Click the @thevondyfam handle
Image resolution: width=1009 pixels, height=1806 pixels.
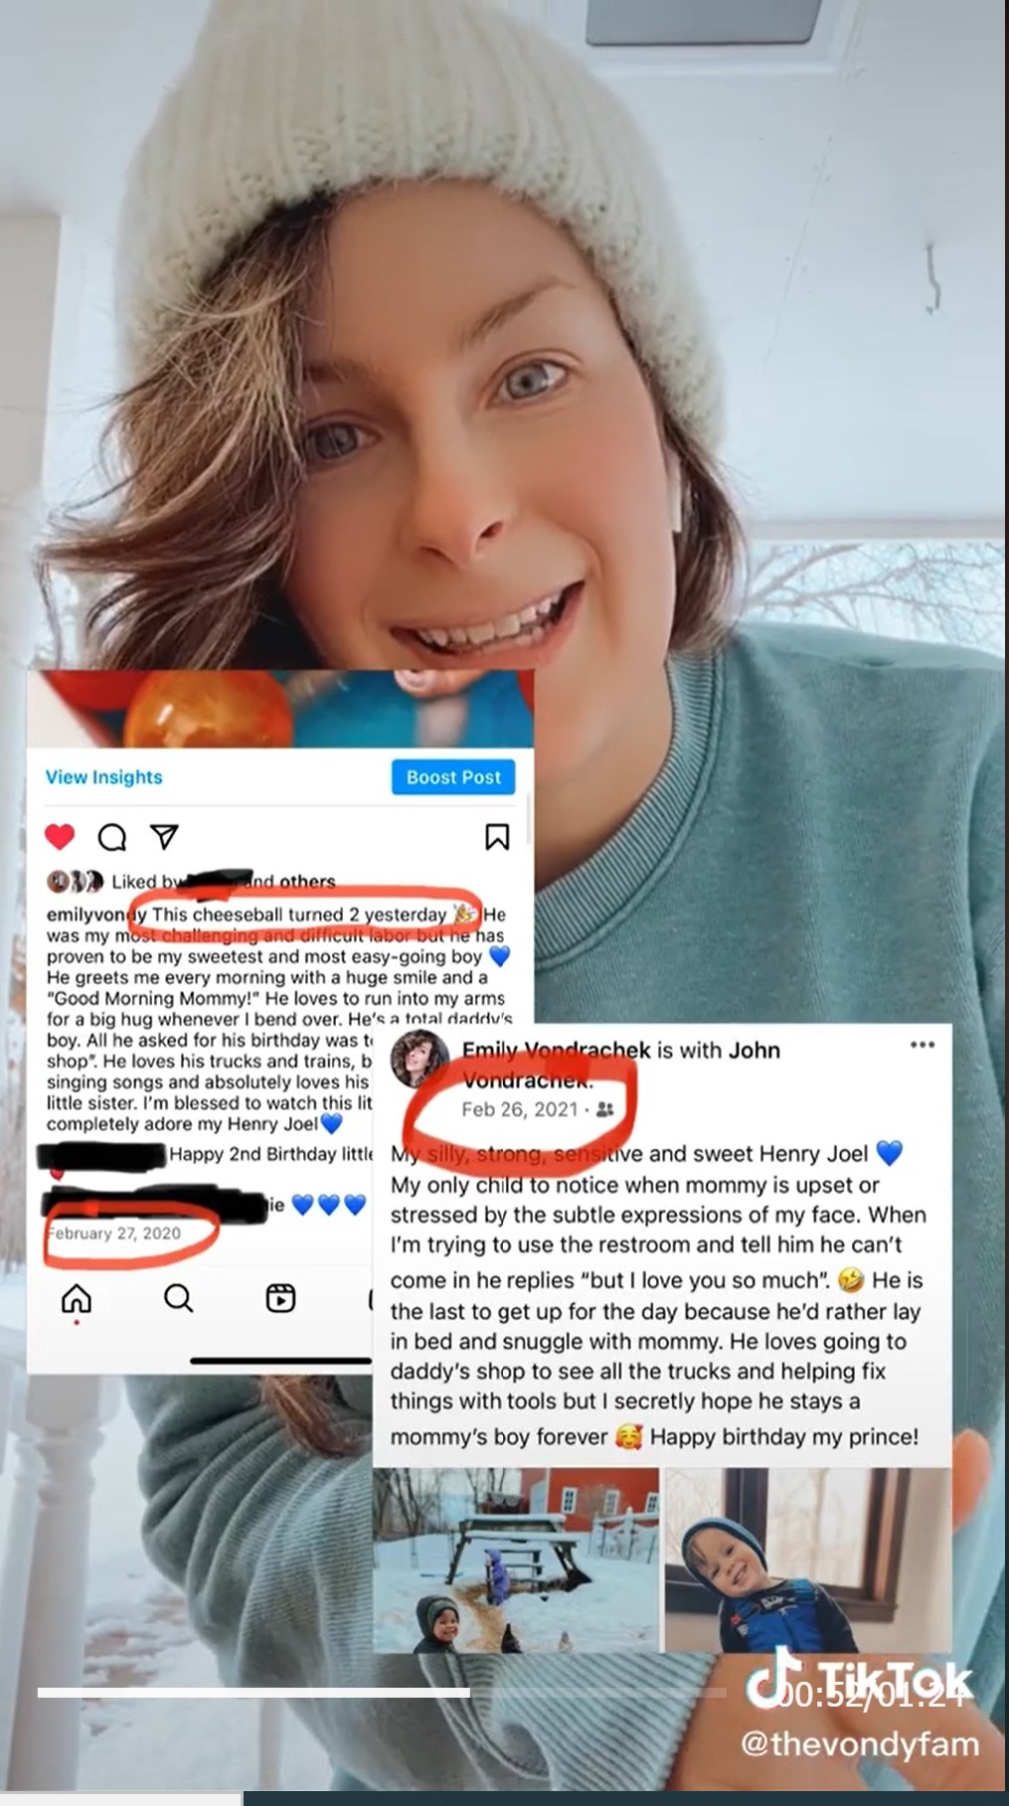pos(861,1744)
